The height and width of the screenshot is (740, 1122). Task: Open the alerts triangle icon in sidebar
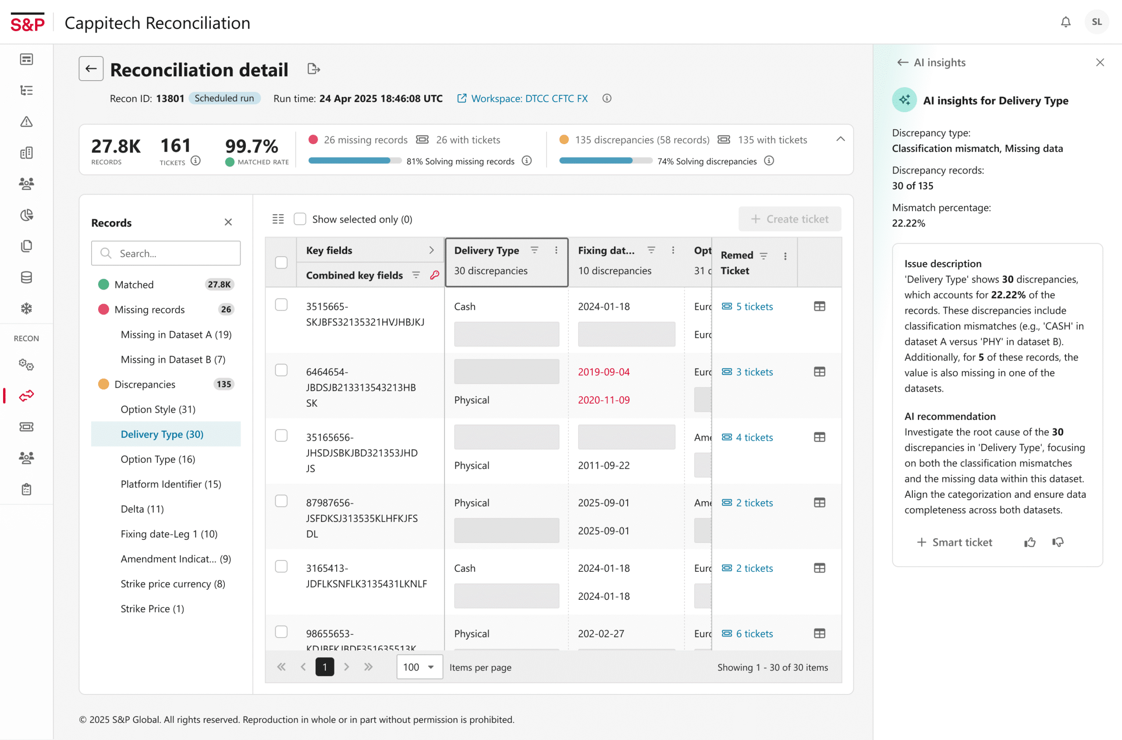pyautogui.click(x=26, y=122)
